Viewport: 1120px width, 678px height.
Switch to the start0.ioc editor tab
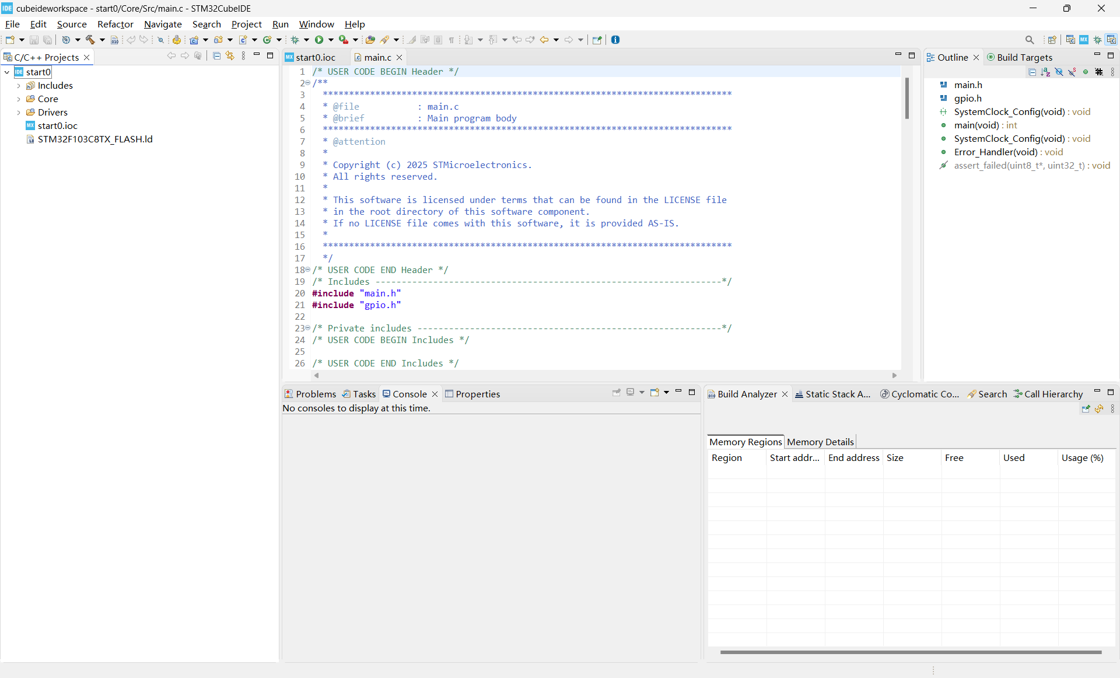(x=316, y=57)
